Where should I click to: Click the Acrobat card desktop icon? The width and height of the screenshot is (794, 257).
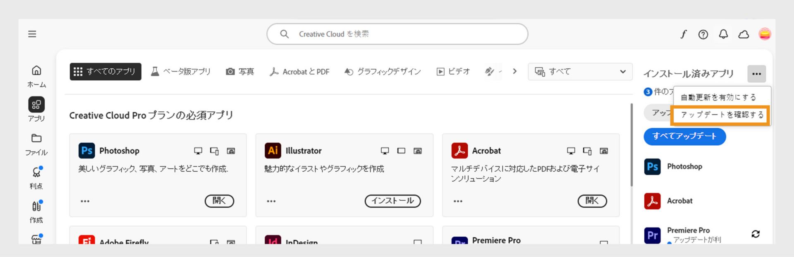click(571, 151)
